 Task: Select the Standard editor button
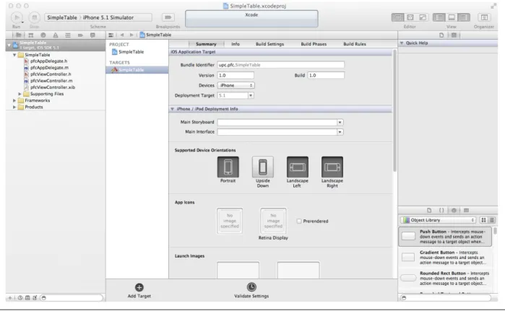coord(398,17)
